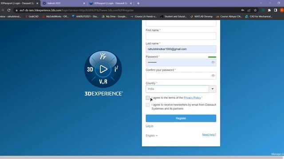Click the 3DEXPERIENCE compass play button
The height and width of the screenshot is (159, 284).
tap(103, 69)
